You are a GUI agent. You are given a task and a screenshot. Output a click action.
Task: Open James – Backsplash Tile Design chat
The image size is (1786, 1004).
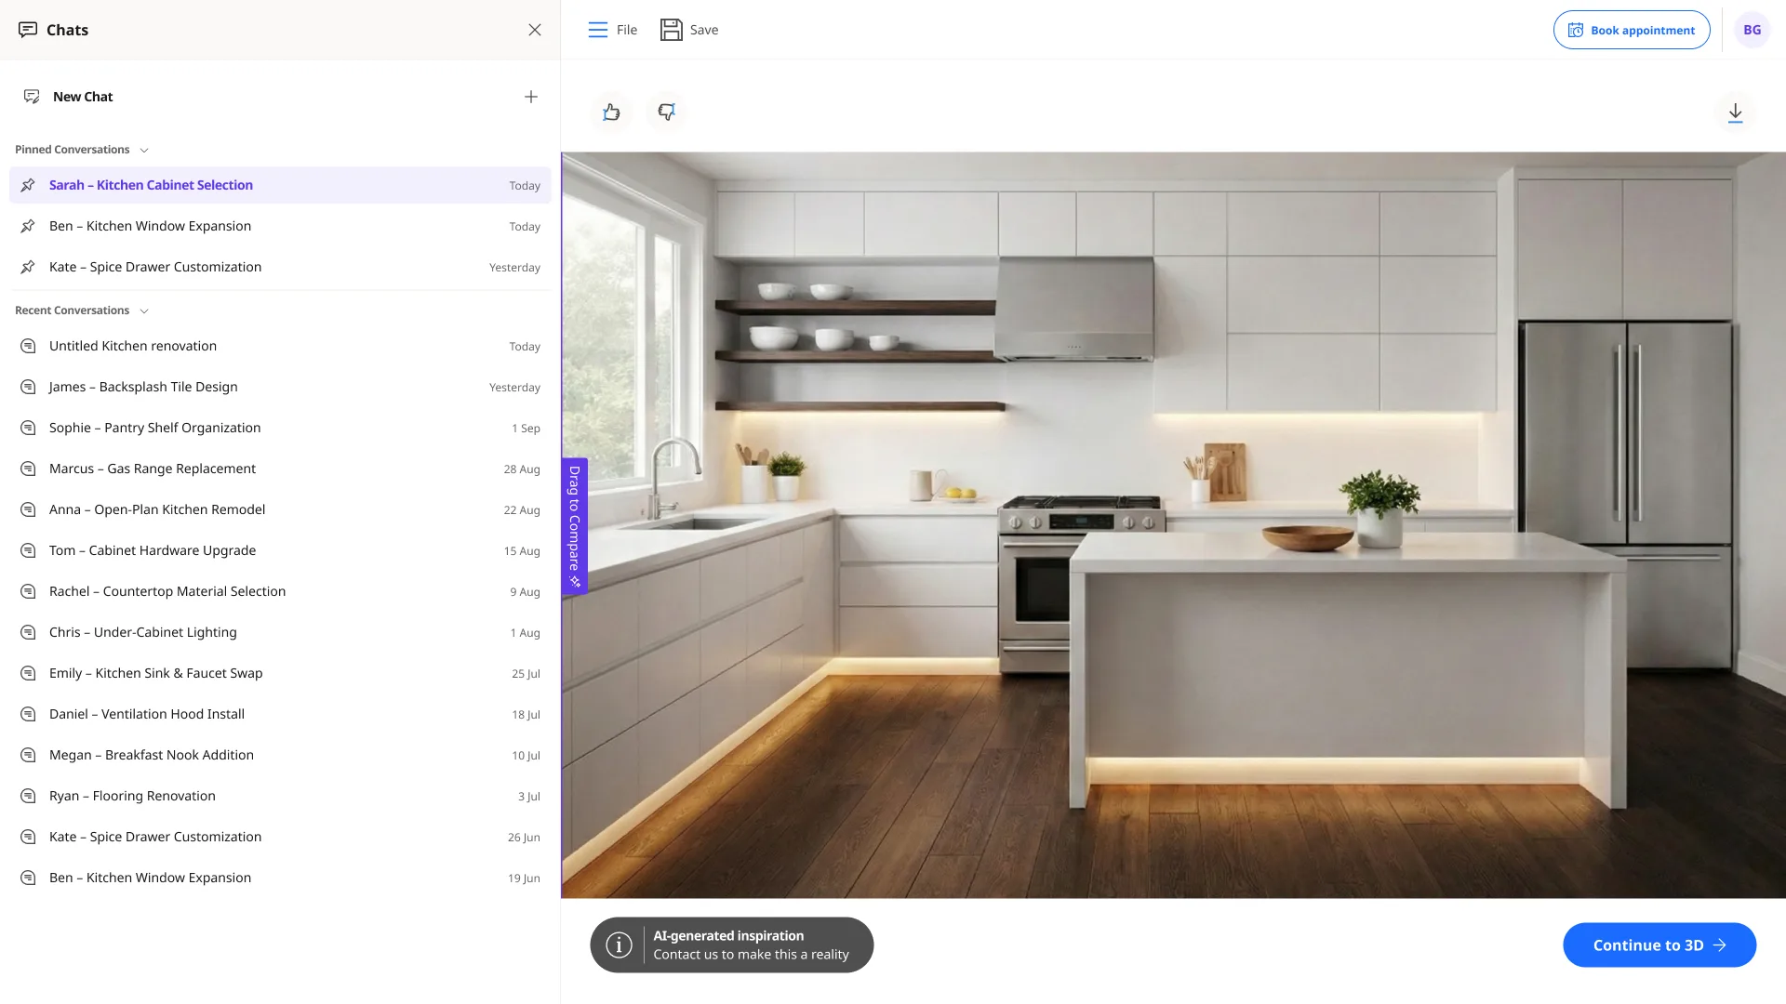click(280, 387)
